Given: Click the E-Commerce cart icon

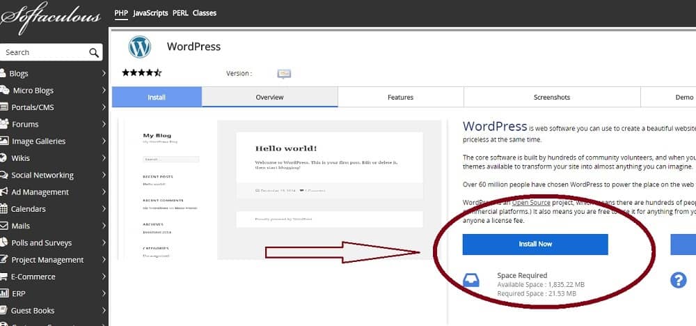Looking at the screenshot, I should (3, 277).
